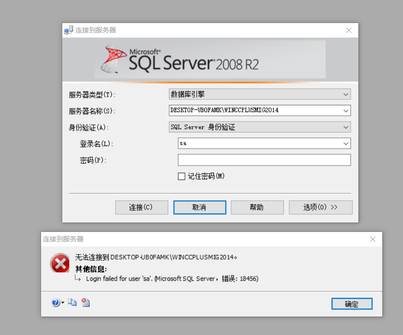The image size is (403, 335).
Task: Close the 连接到服务器 login window
Action: pyautogui.click(x=349, y=30)
